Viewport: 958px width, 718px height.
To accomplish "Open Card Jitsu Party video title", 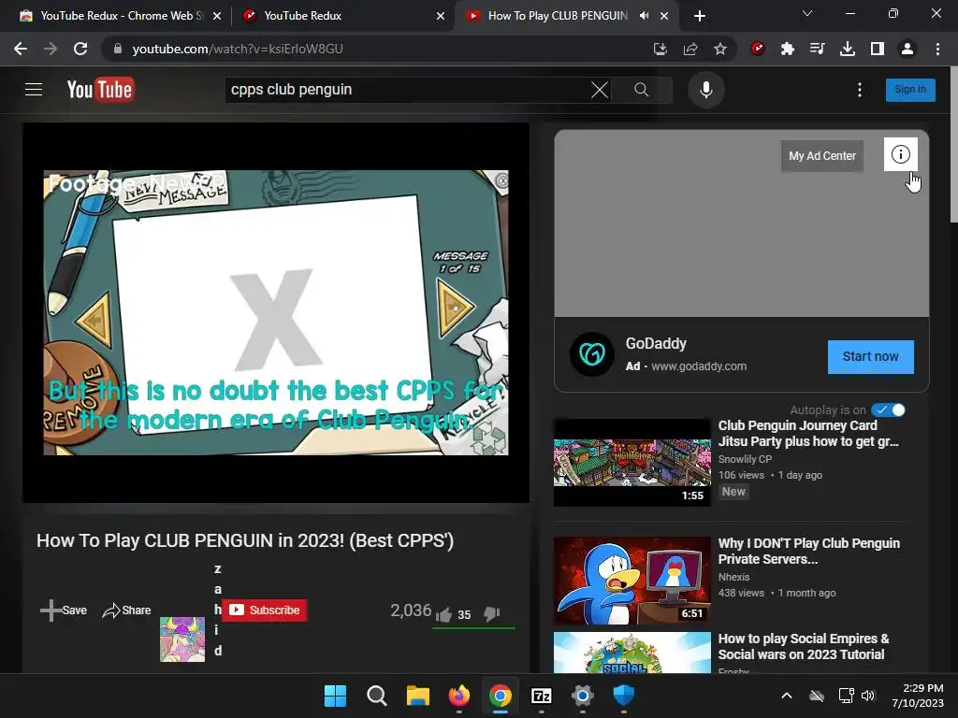I will (x=807, y=434).
